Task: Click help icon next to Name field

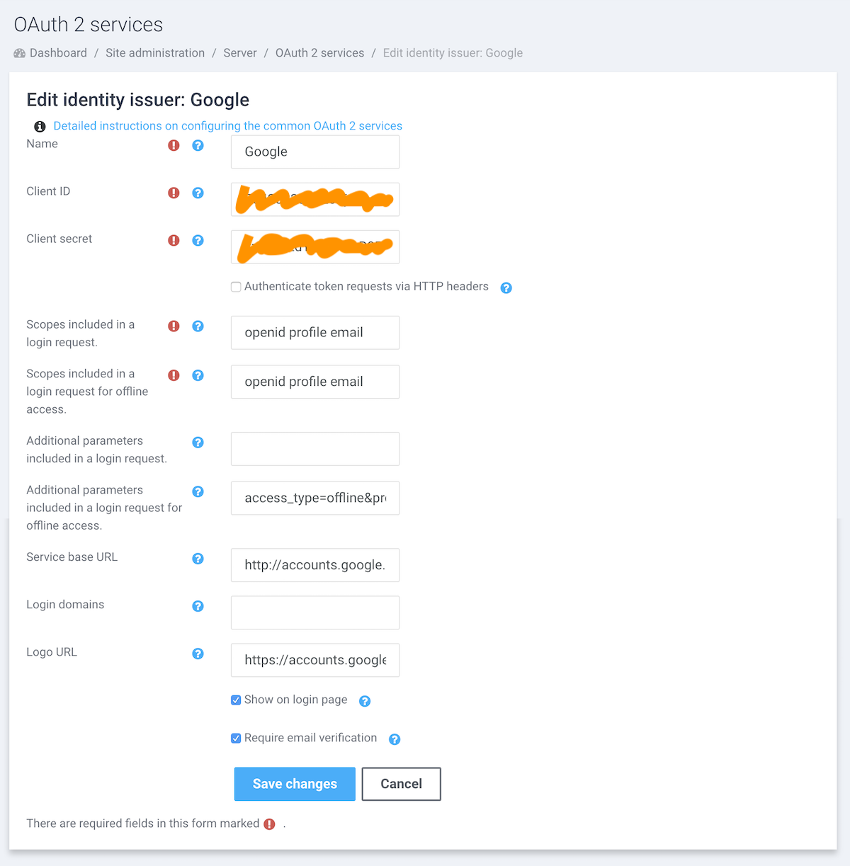Action: click(x=198, y=145)
